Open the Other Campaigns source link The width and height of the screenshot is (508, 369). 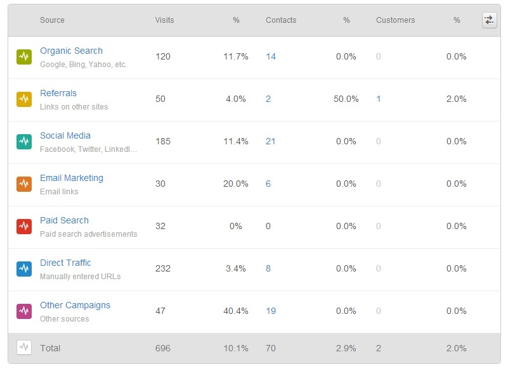pos(75,305)
